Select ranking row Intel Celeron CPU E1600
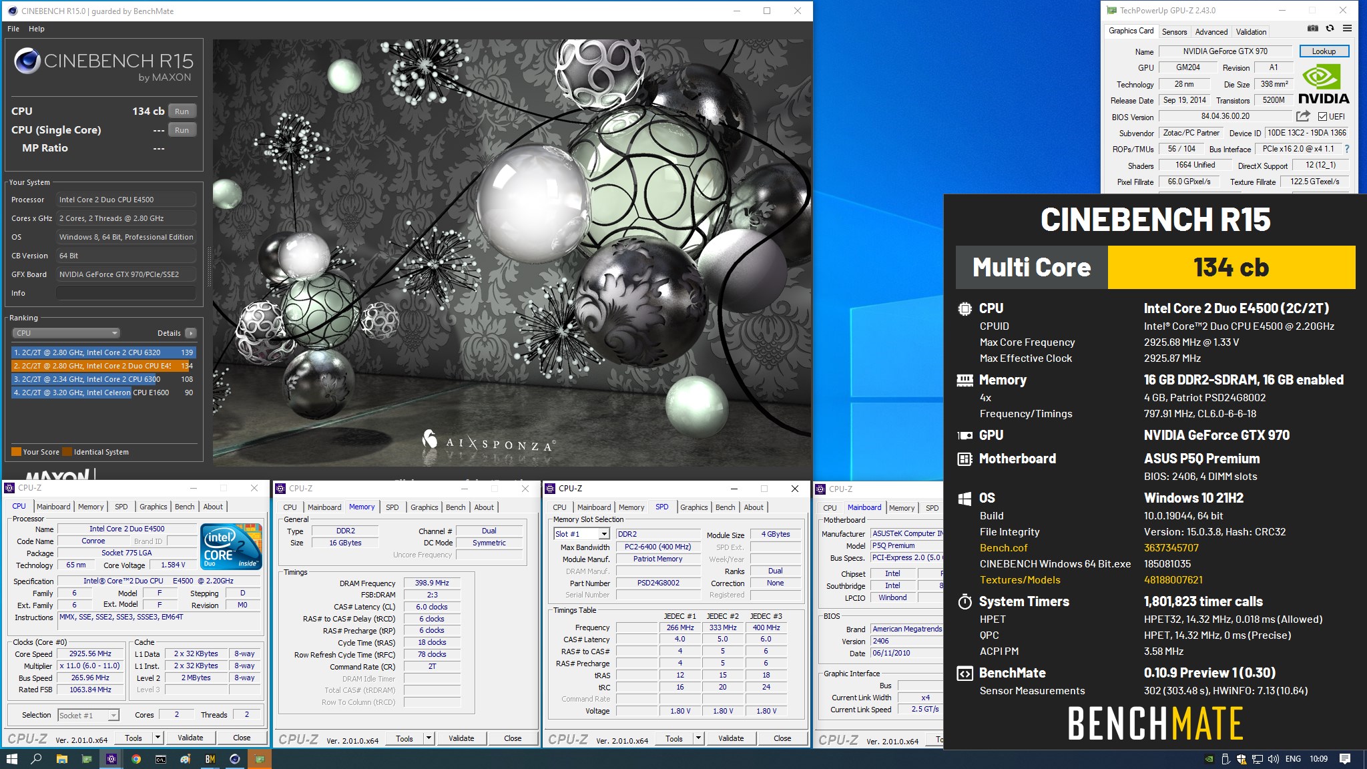The image size is (1367, 769). 103,393
